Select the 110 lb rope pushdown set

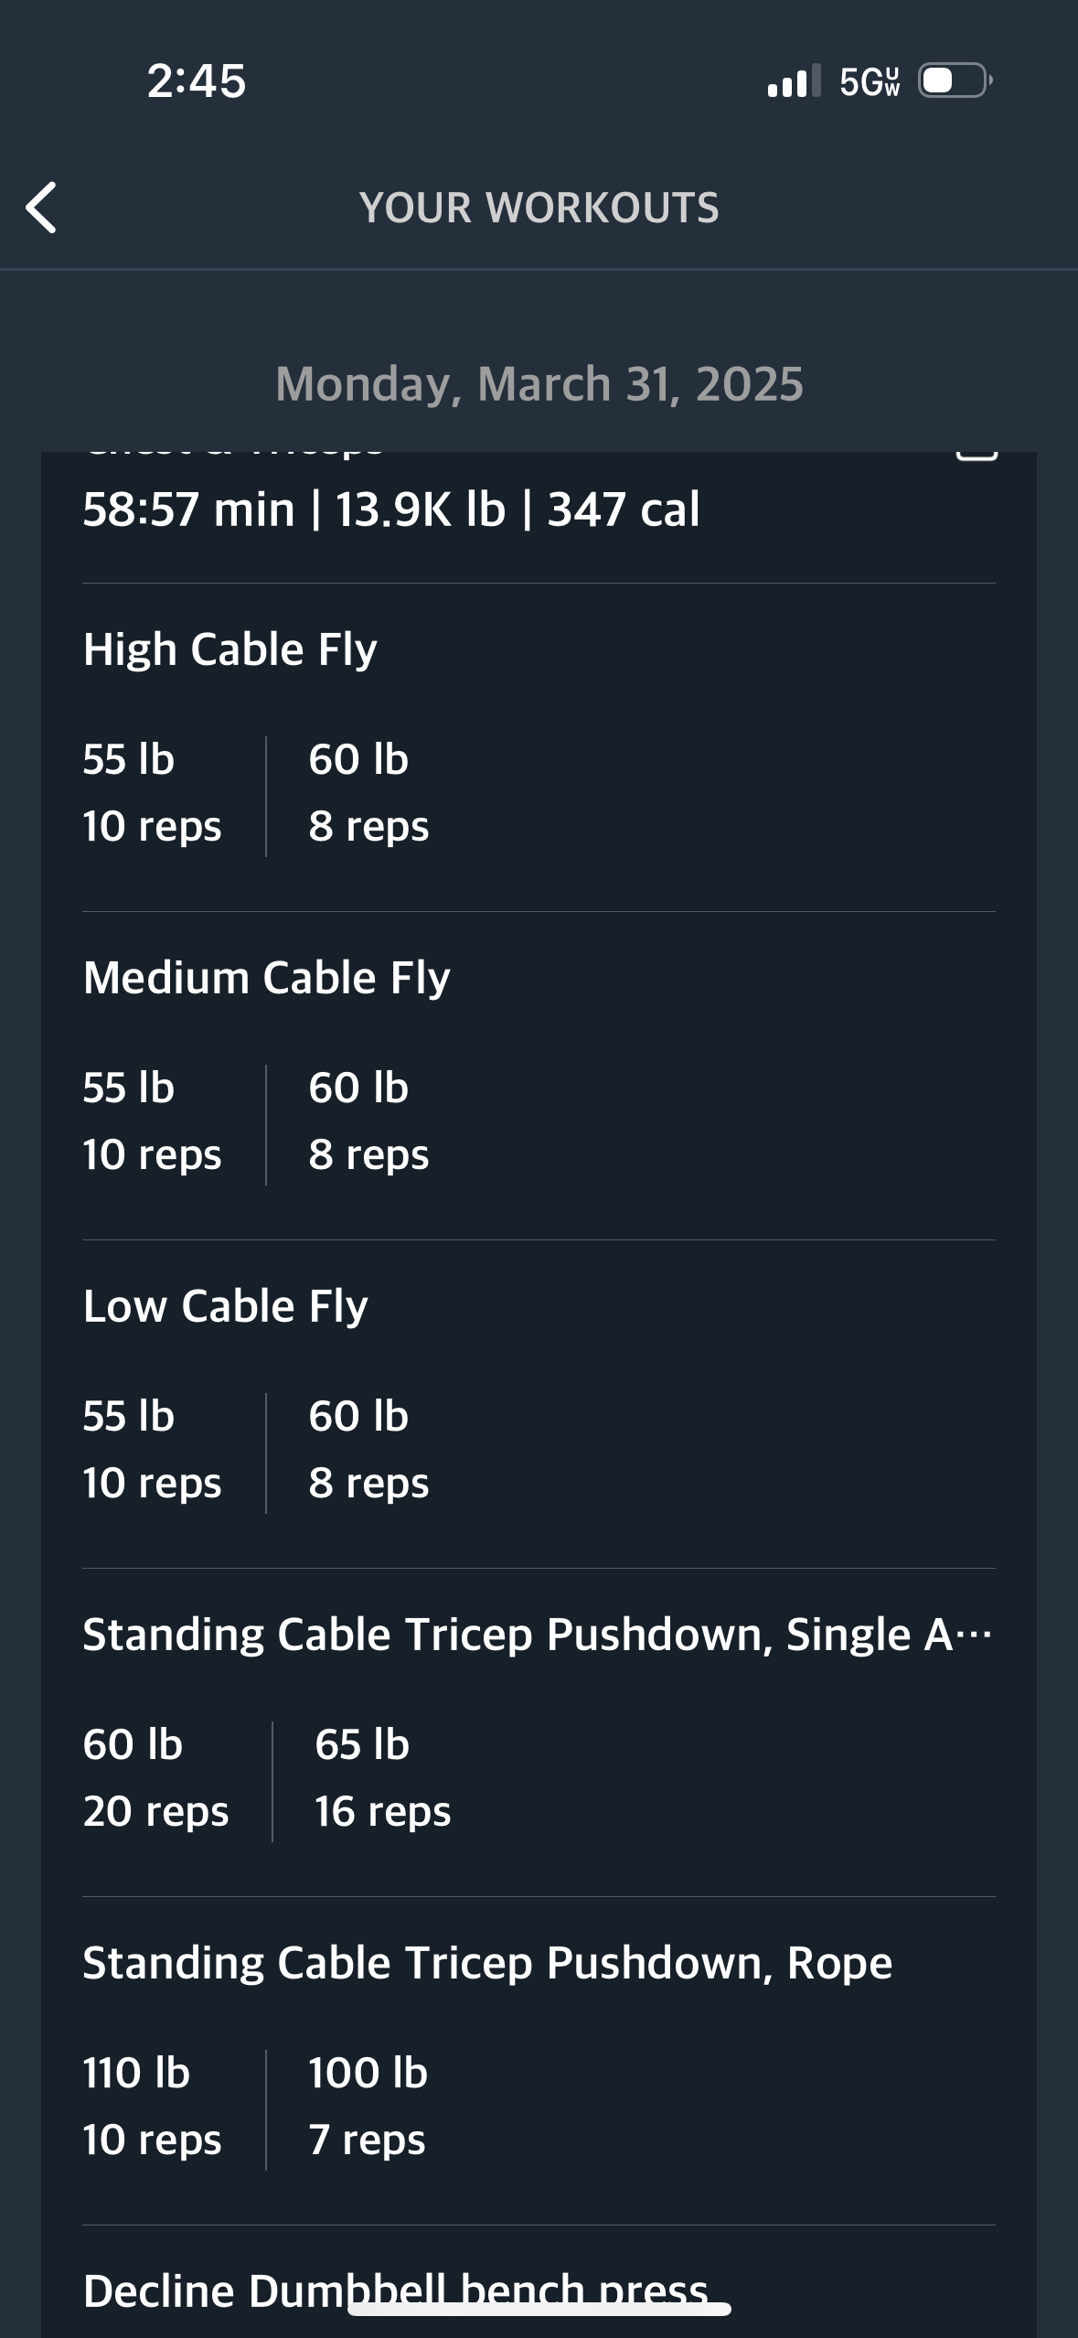pos(152,2107)
